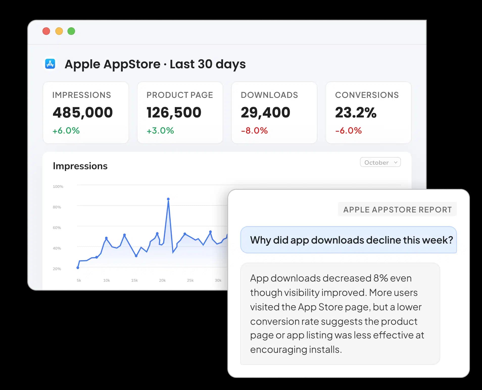This screenshot has width=482, height=390.
Task: Click the -6.0% conversions change
Action: pyautogui.click(x=349, y=131)
